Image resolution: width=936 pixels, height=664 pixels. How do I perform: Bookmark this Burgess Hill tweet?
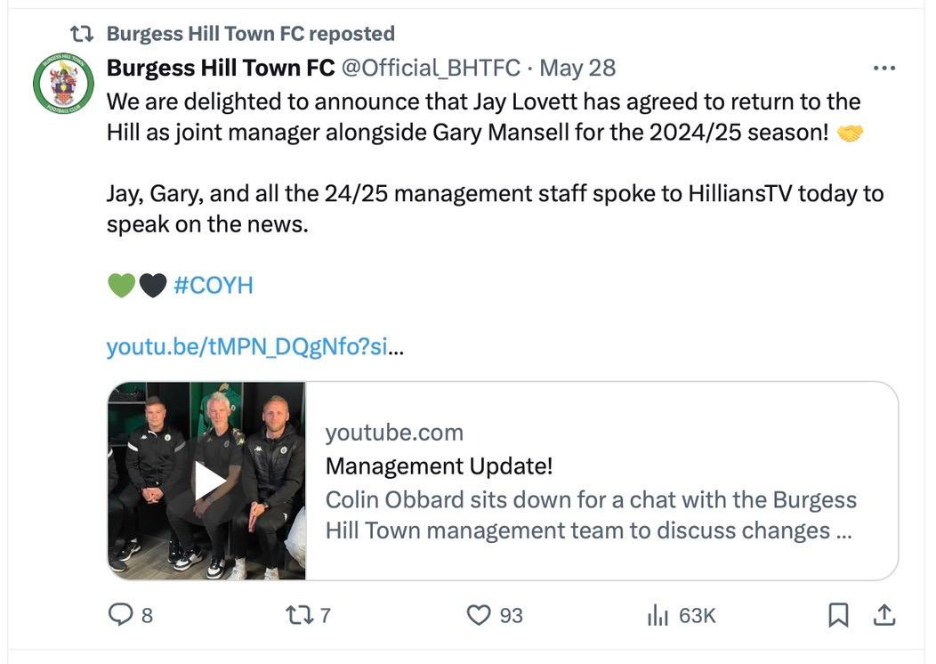(x=838, y=614)
